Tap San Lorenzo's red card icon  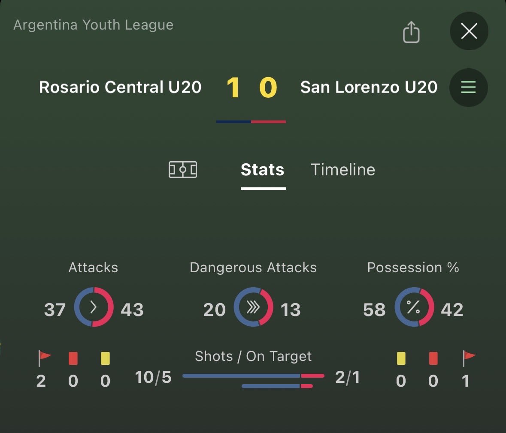tap(433, 358)
